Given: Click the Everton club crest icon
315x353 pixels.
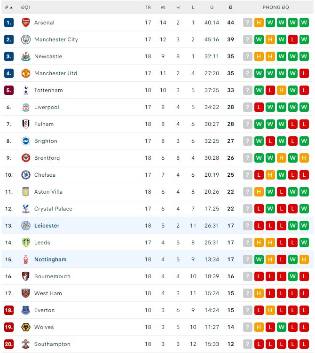Looking at the screenshot, I should click(x=26, y=310).
